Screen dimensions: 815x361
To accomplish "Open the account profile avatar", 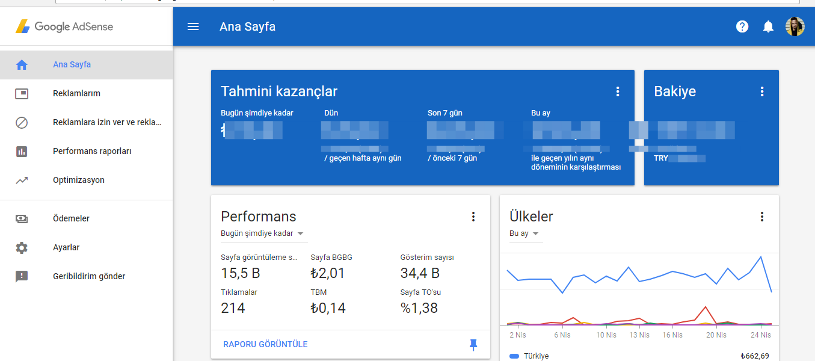I will tap(795, 26).
